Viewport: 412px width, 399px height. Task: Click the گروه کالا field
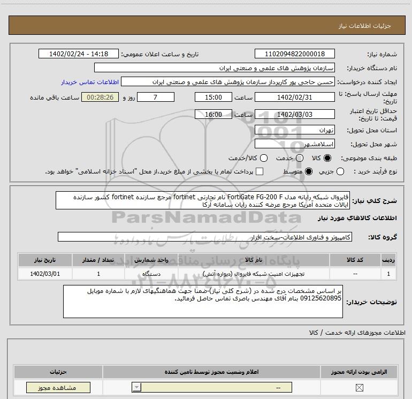pyautogui.click(x=205, y=237)
